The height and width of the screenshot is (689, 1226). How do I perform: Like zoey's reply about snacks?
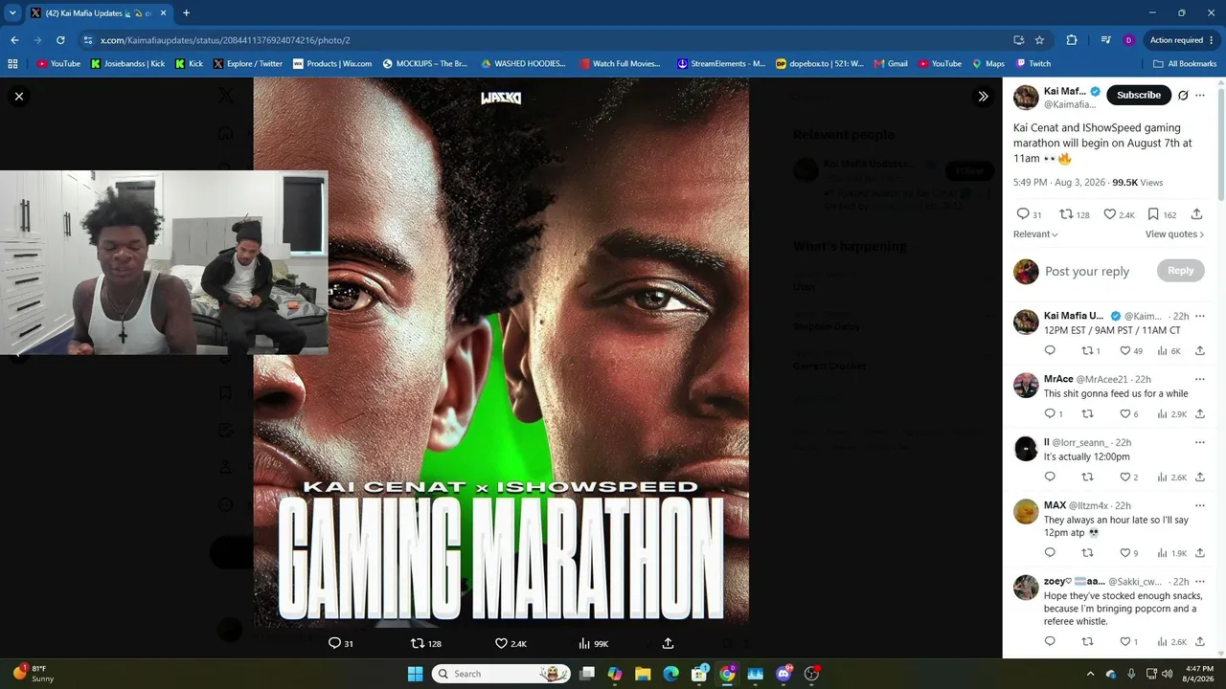[1131, 642]
